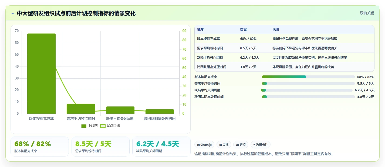Click the 3.8天 / 2天 value beside the progress bar

[366, 97]
